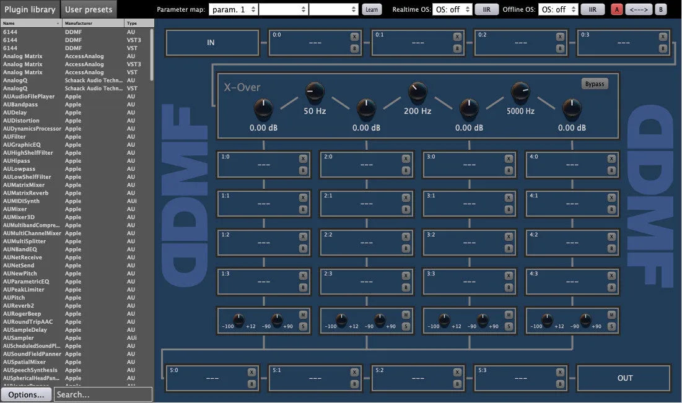Open the Offline OS: off dropdown

(557, 9)
